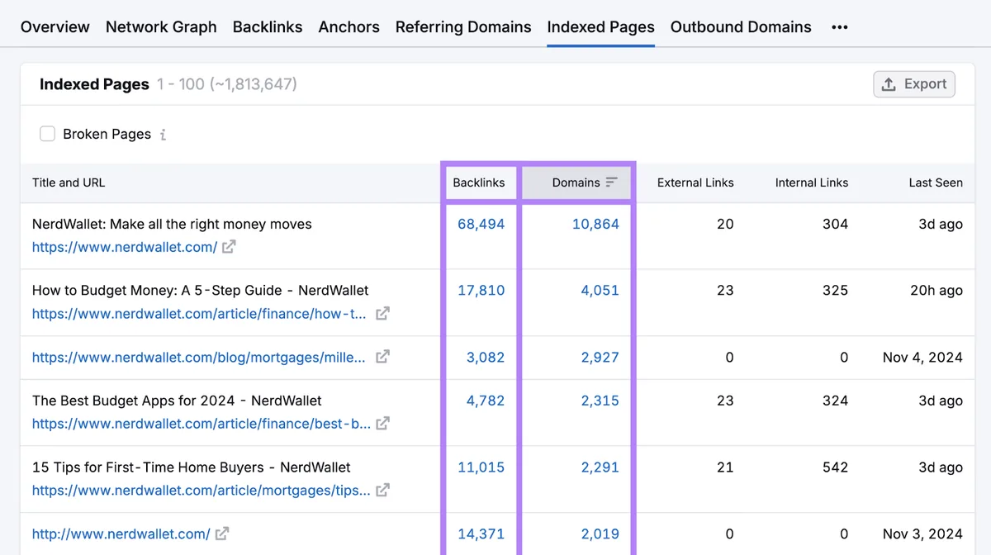This screenshot has height=555, width=991.
Task: Open the article/mortgages/tips... URL link
Action: tap(202, 491)
